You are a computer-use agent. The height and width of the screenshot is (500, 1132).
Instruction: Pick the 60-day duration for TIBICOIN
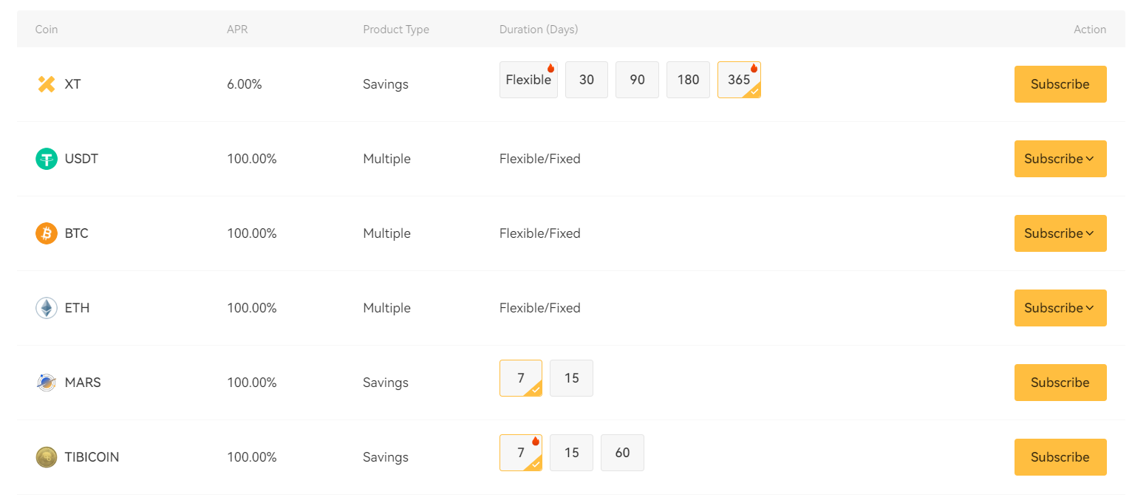(x=622, y=453)
